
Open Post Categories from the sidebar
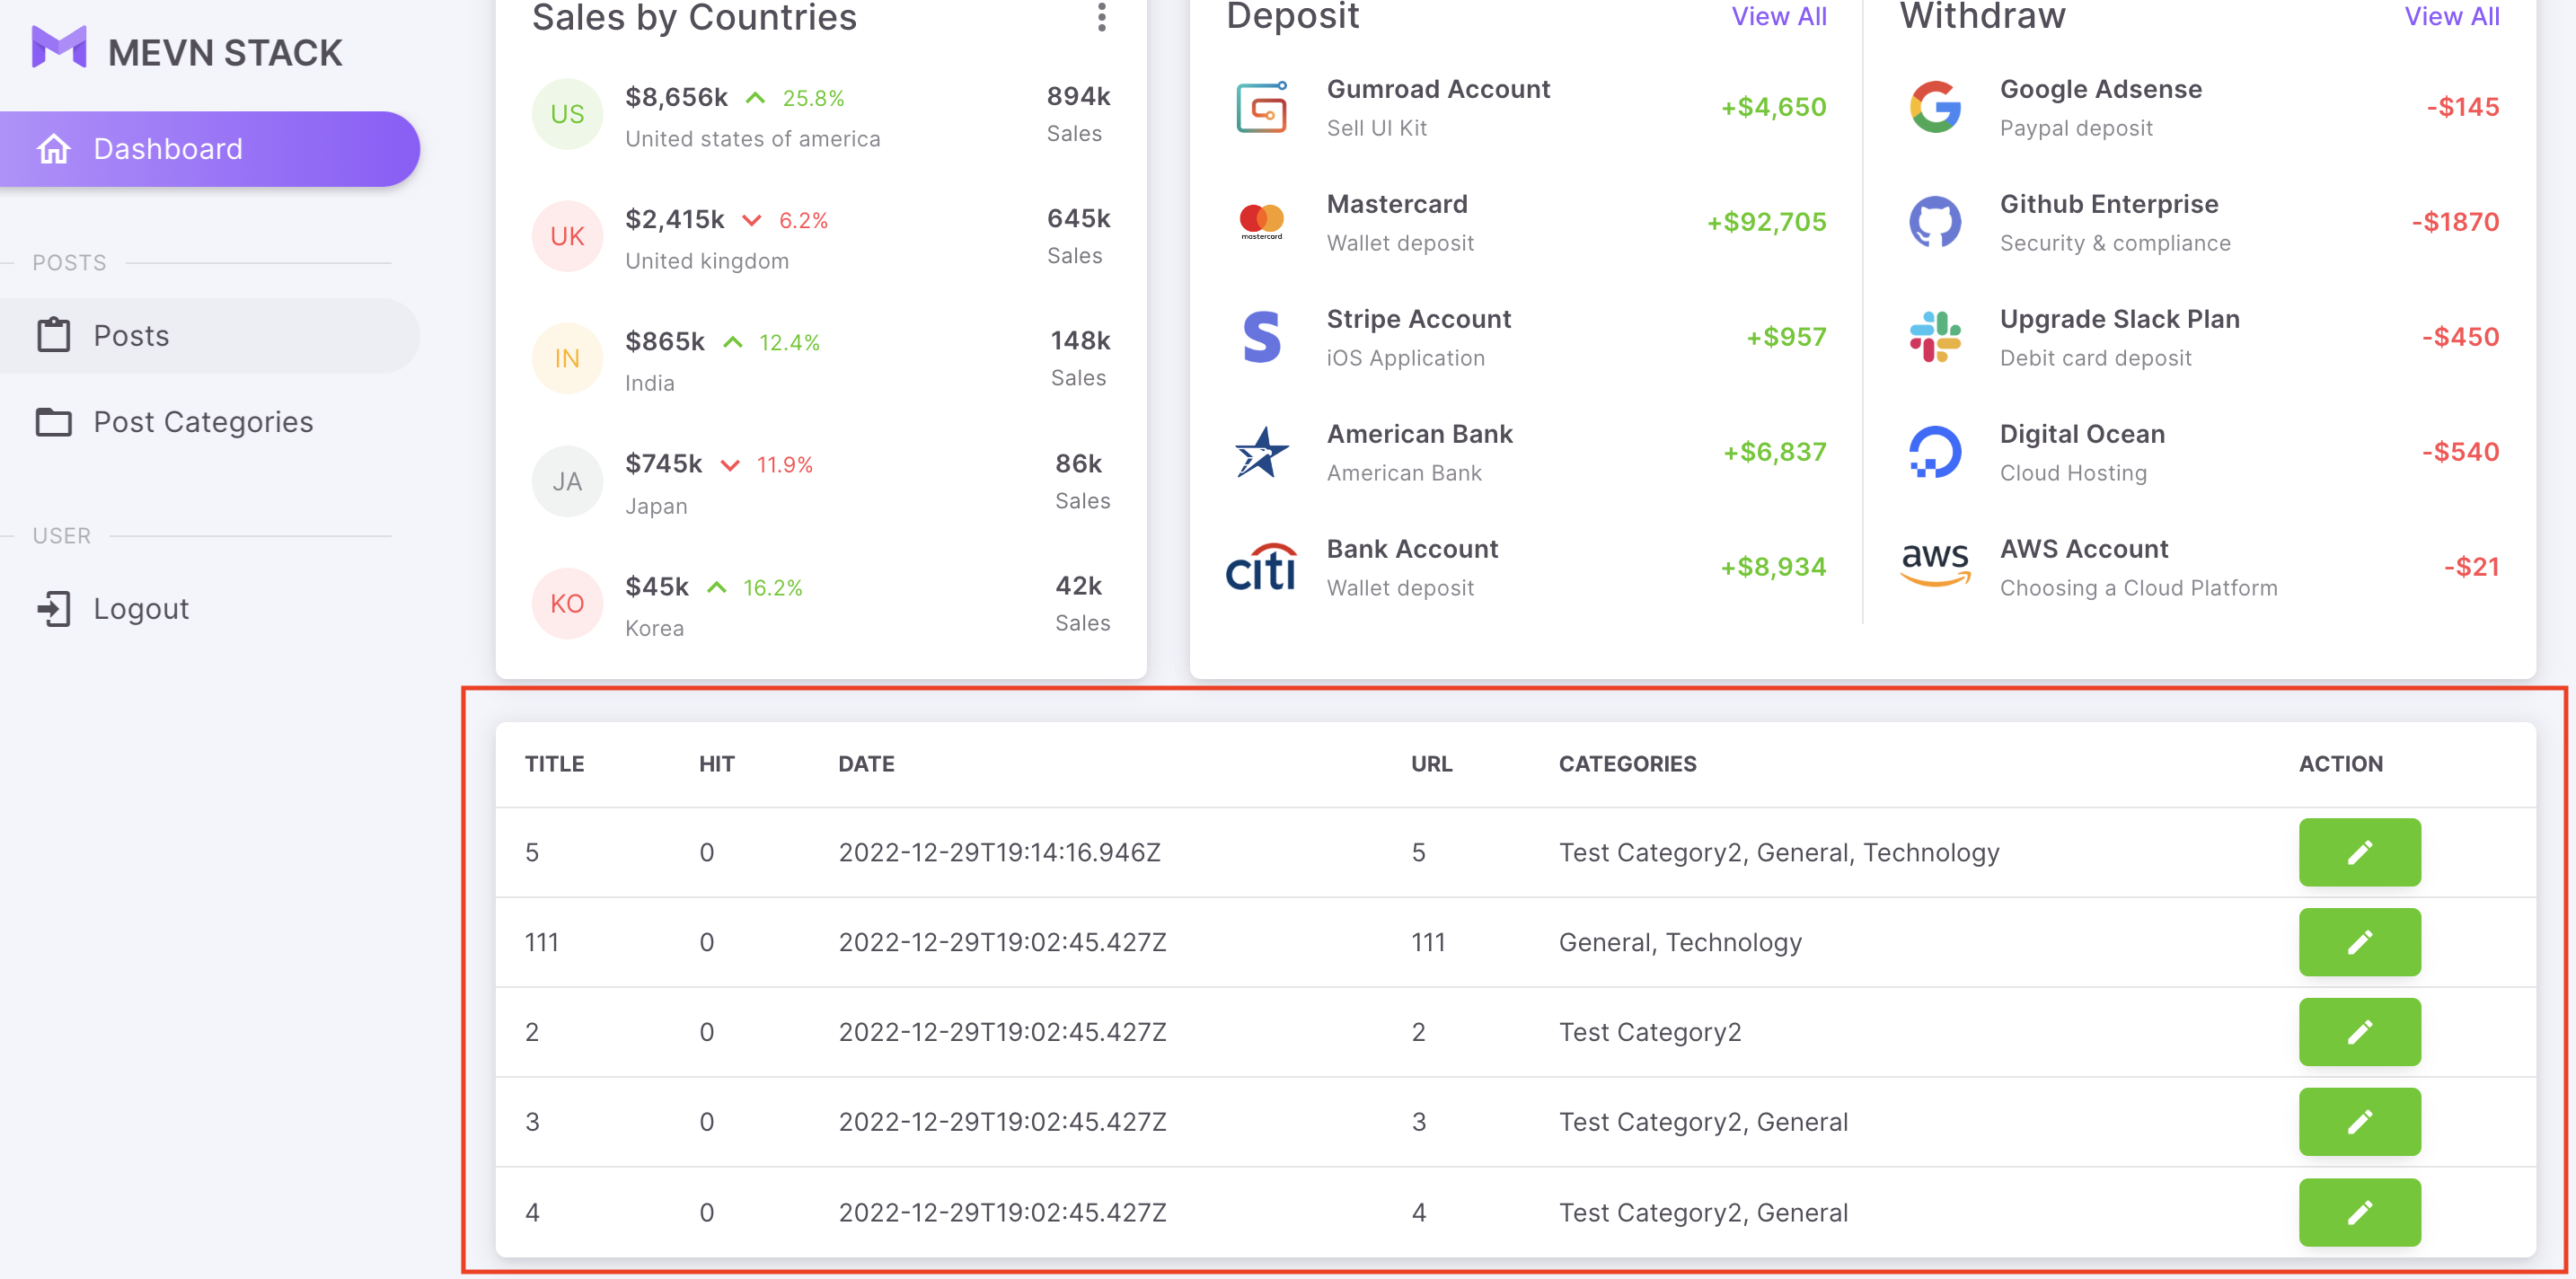pyautogui.click(x=202, y=422)
